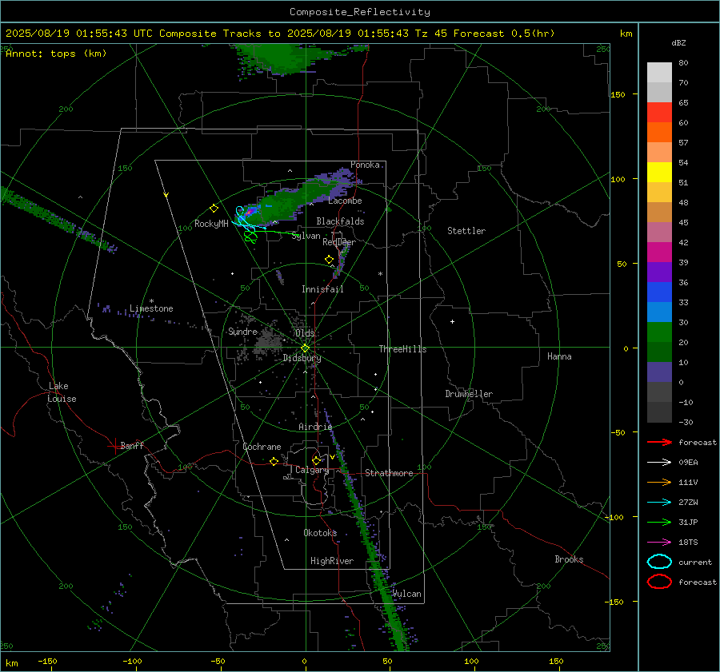This screenshot has width=720, height=672.
Task: Click the red cross marker beside Banff
Action: [x=114, y=446]
